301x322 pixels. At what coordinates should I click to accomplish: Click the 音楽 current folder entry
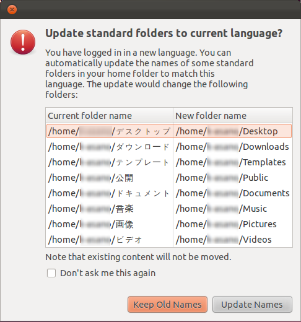pos(91,209)
